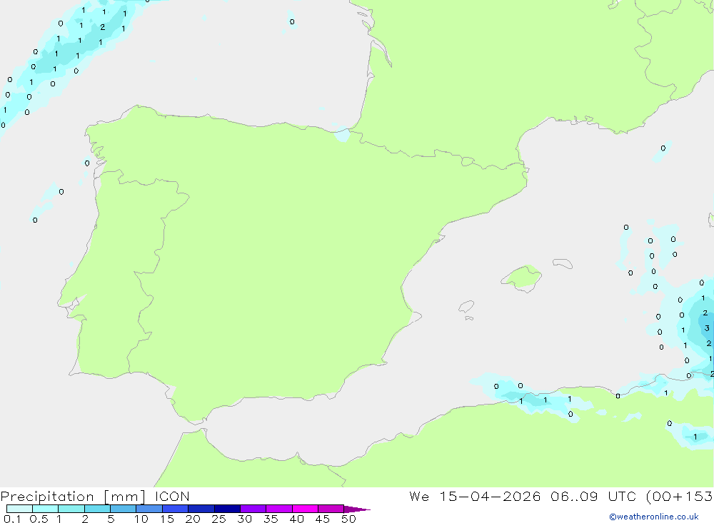Click the legend scale label "0.5"

coord(39,519)
